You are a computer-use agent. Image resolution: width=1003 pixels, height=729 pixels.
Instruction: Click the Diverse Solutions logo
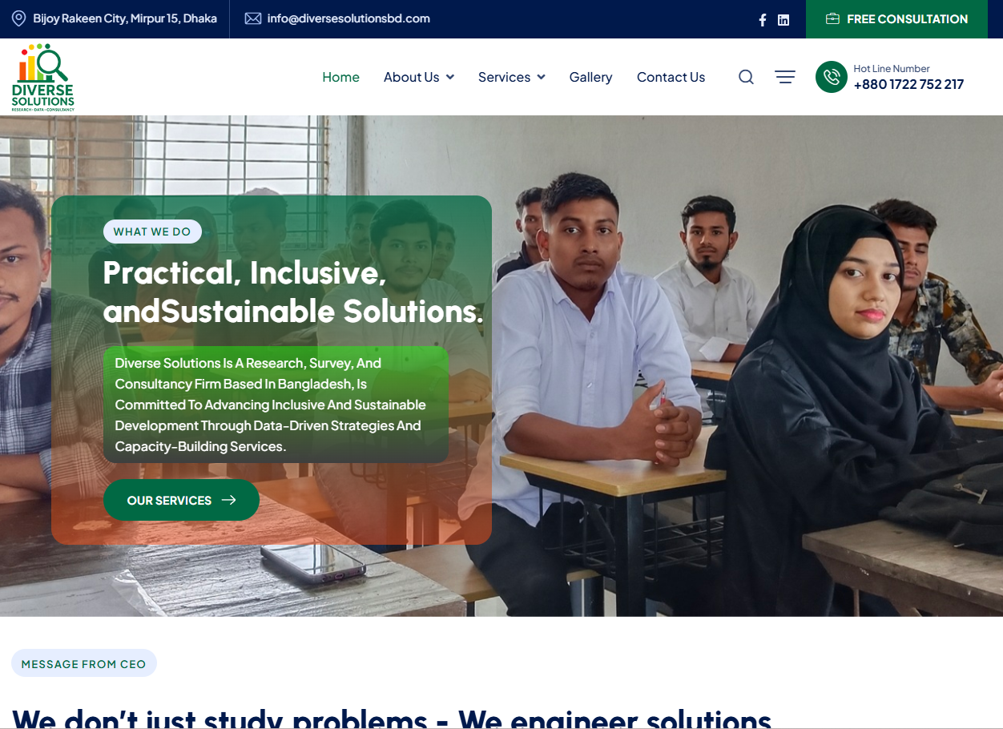coord(43,77)
